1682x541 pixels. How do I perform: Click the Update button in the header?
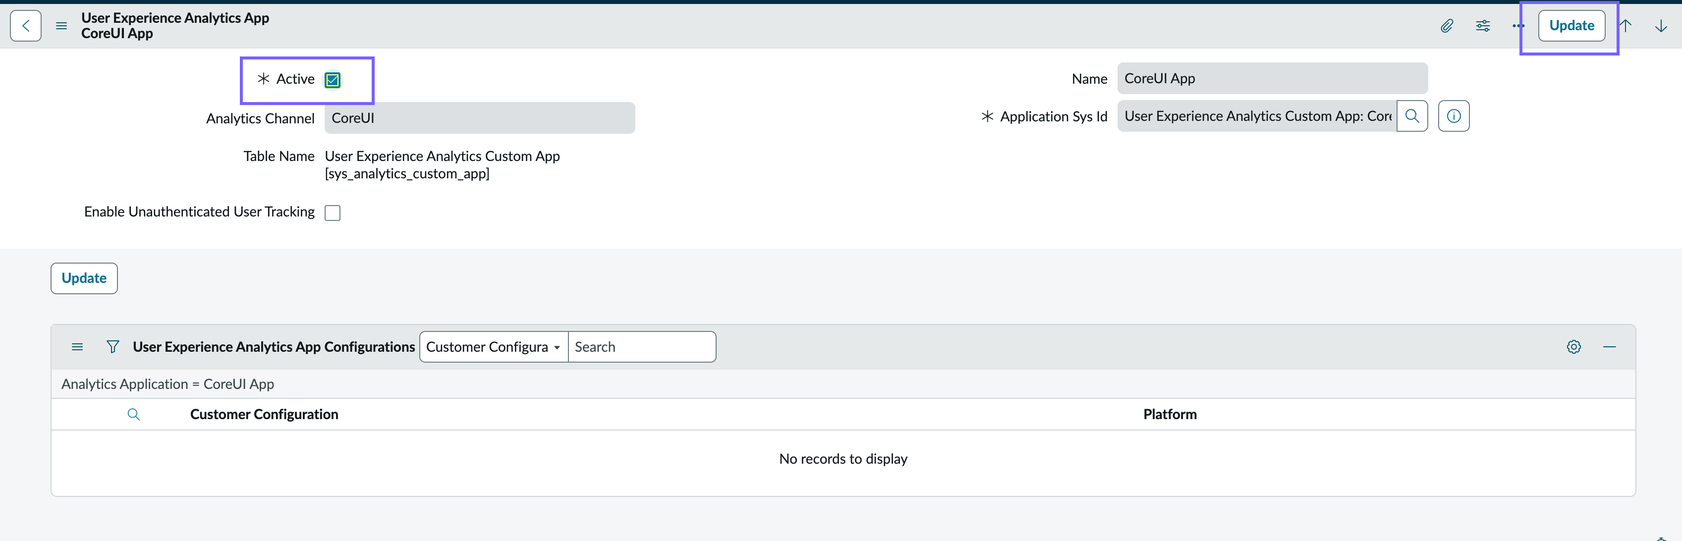1571,25
